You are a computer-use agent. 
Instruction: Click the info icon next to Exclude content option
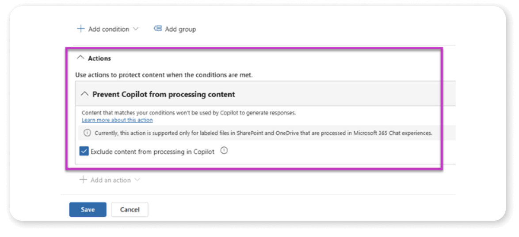point(224,151)
